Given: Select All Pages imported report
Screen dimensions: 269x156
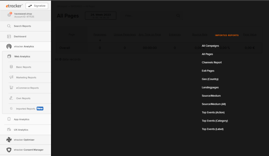Looking at the screenshot, I should 207,54.
